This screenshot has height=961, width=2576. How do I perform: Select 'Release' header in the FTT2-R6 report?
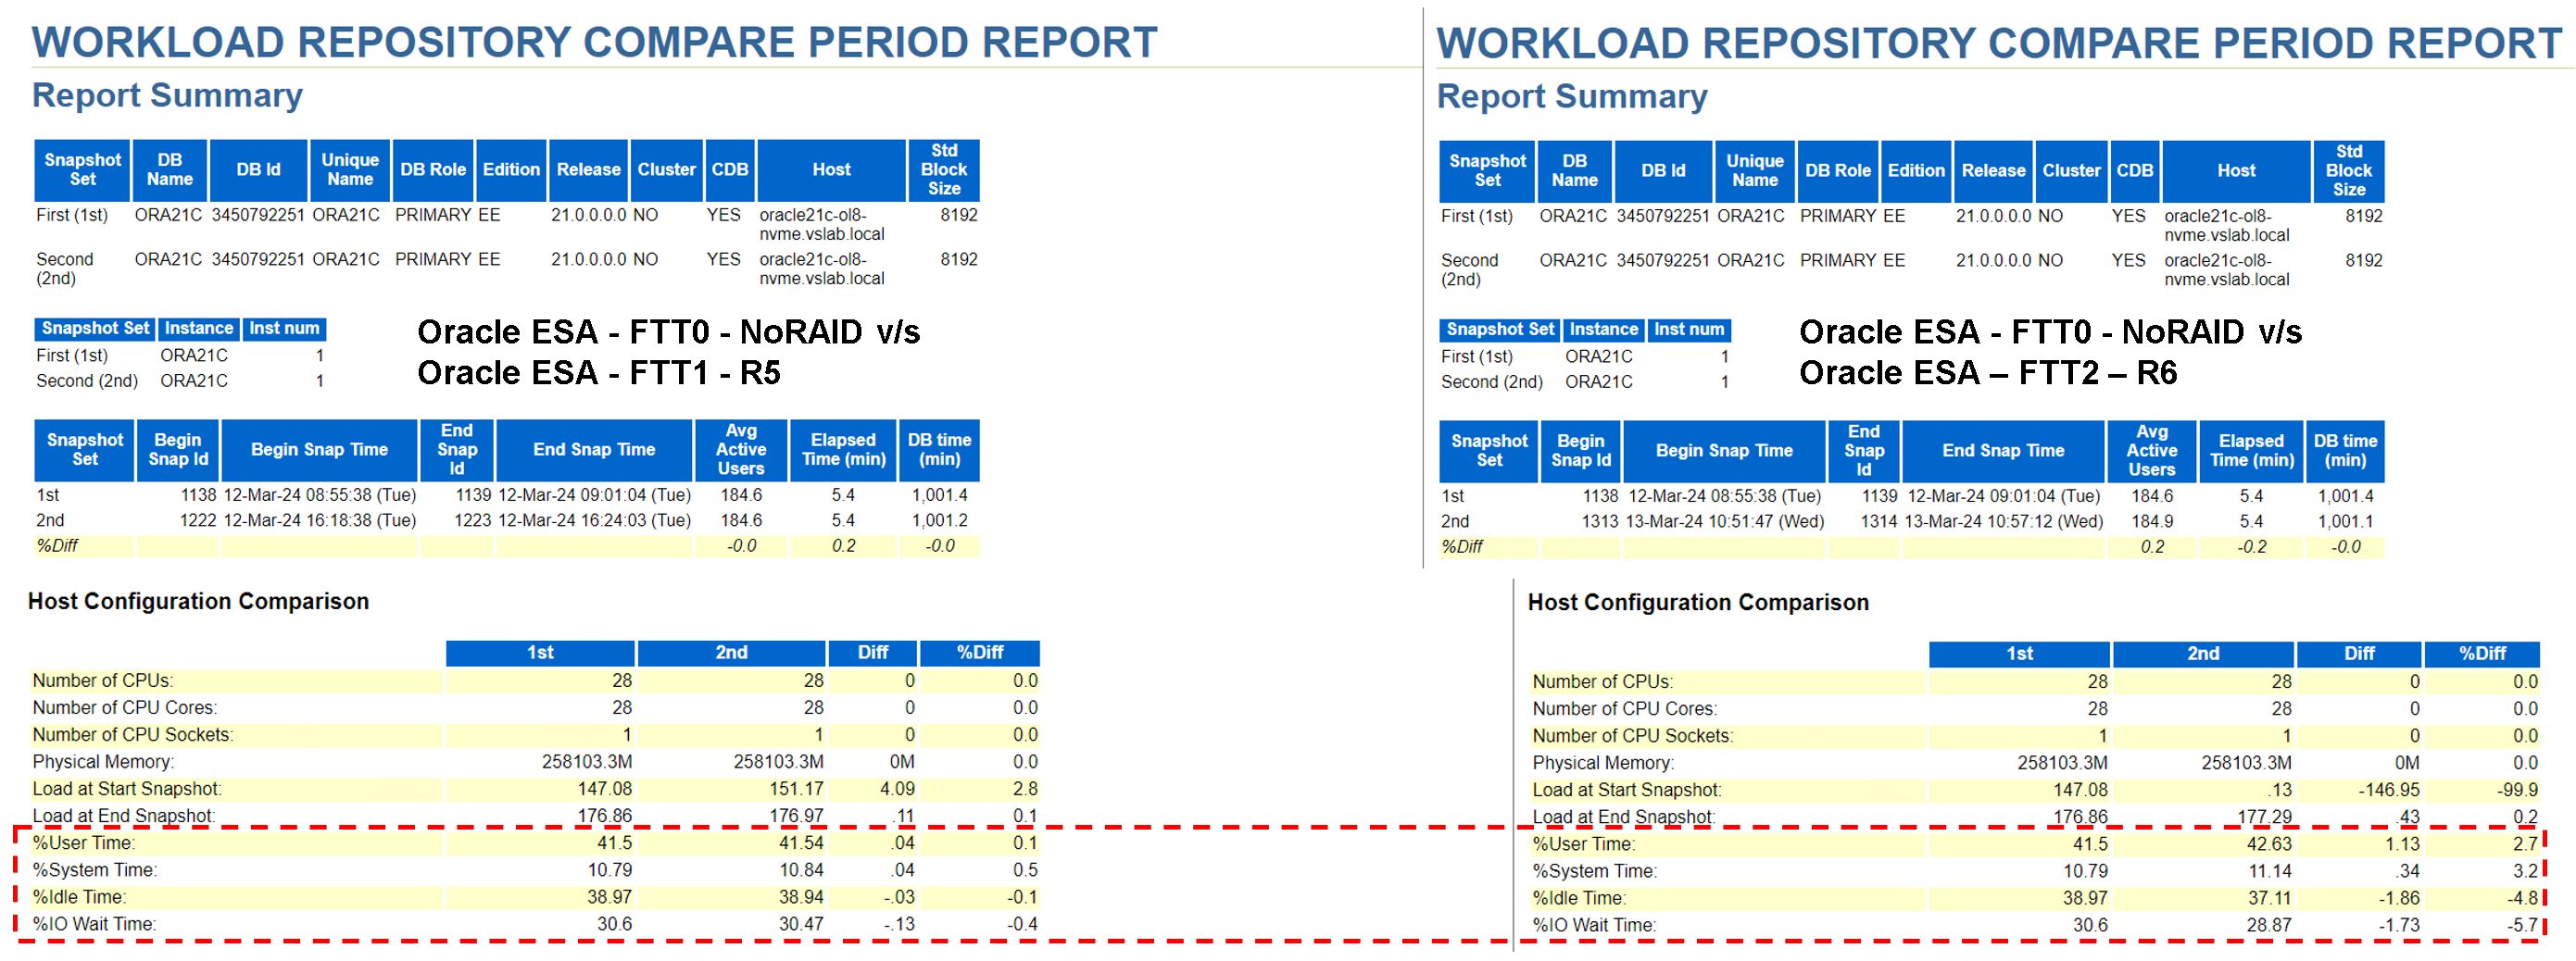pyautogui.click(x=1993, y=171)
